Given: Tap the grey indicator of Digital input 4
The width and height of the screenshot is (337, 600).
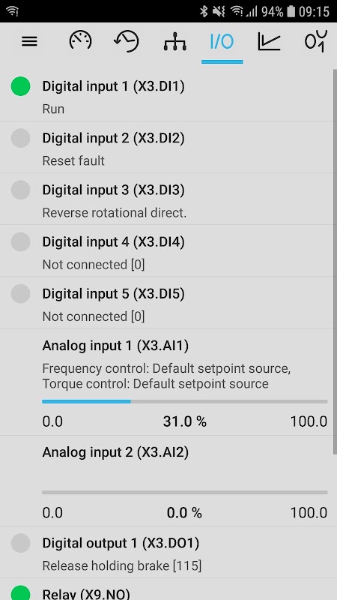Looking at the screenshot, I should (21, 241).
